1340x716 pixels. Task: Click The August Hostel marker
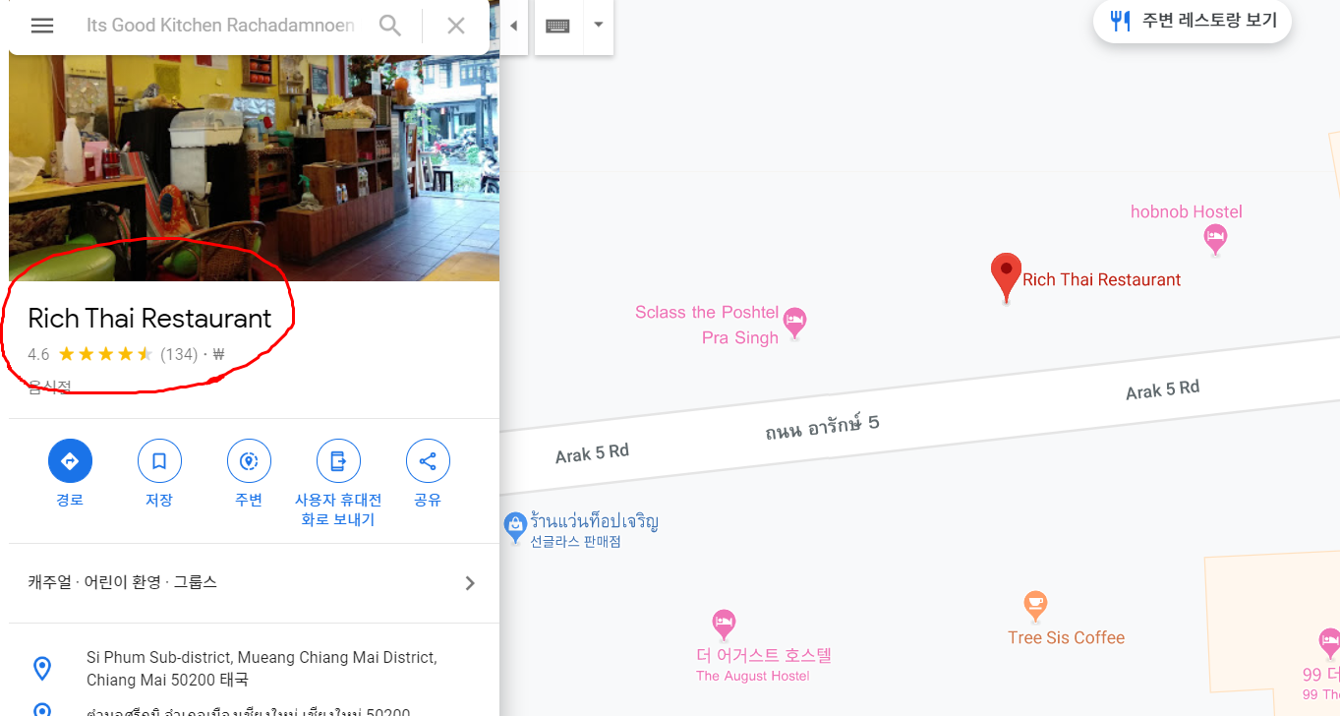point(724,624)
